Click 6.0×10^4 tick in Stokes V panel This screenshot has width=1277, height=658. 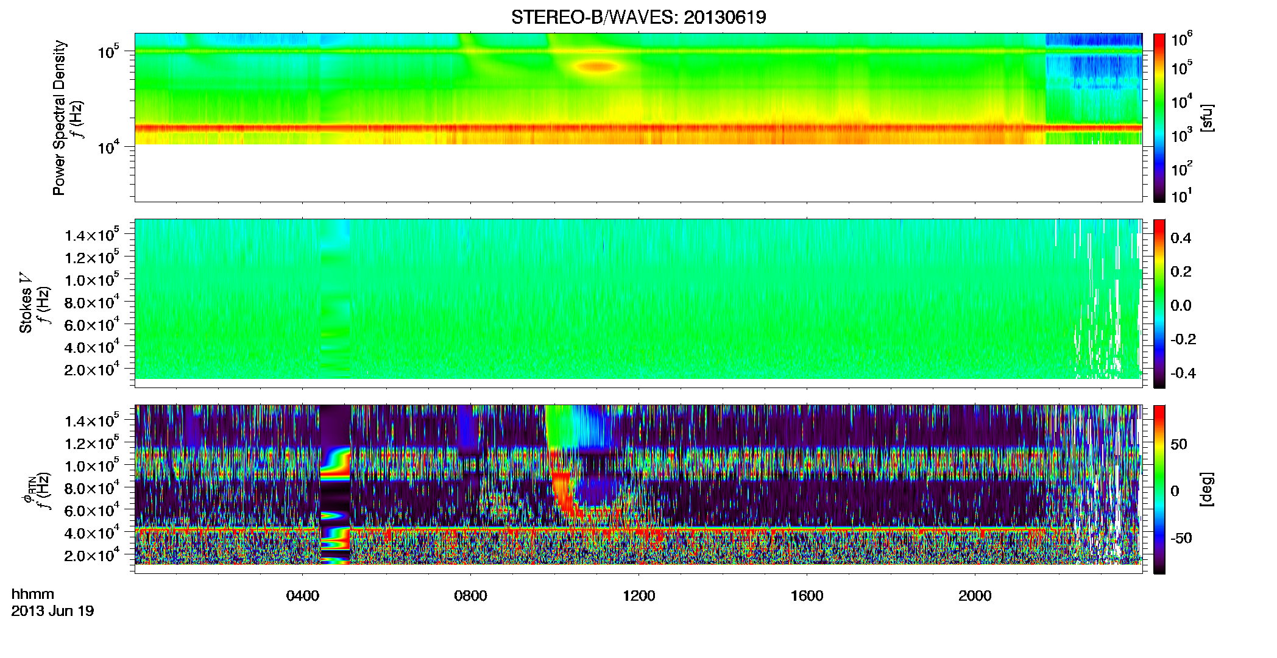click(92, 325)
